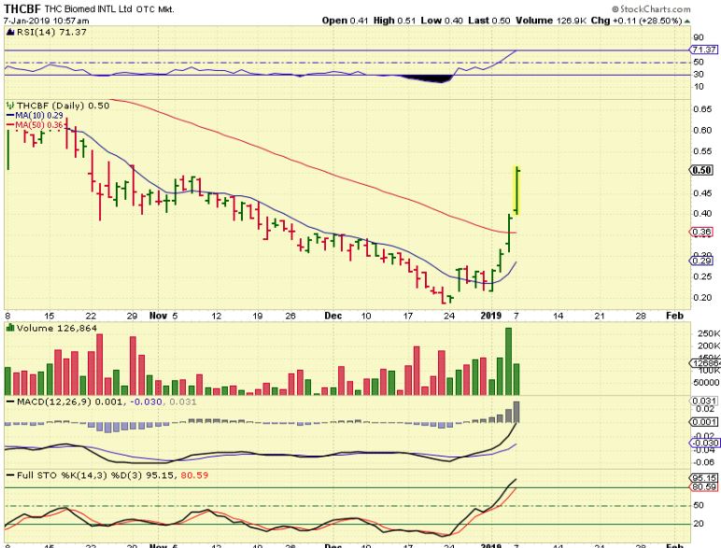Click the '2019' label on price chart date axis
Viewport: 721px width, 548px height.
pos(490,316)
